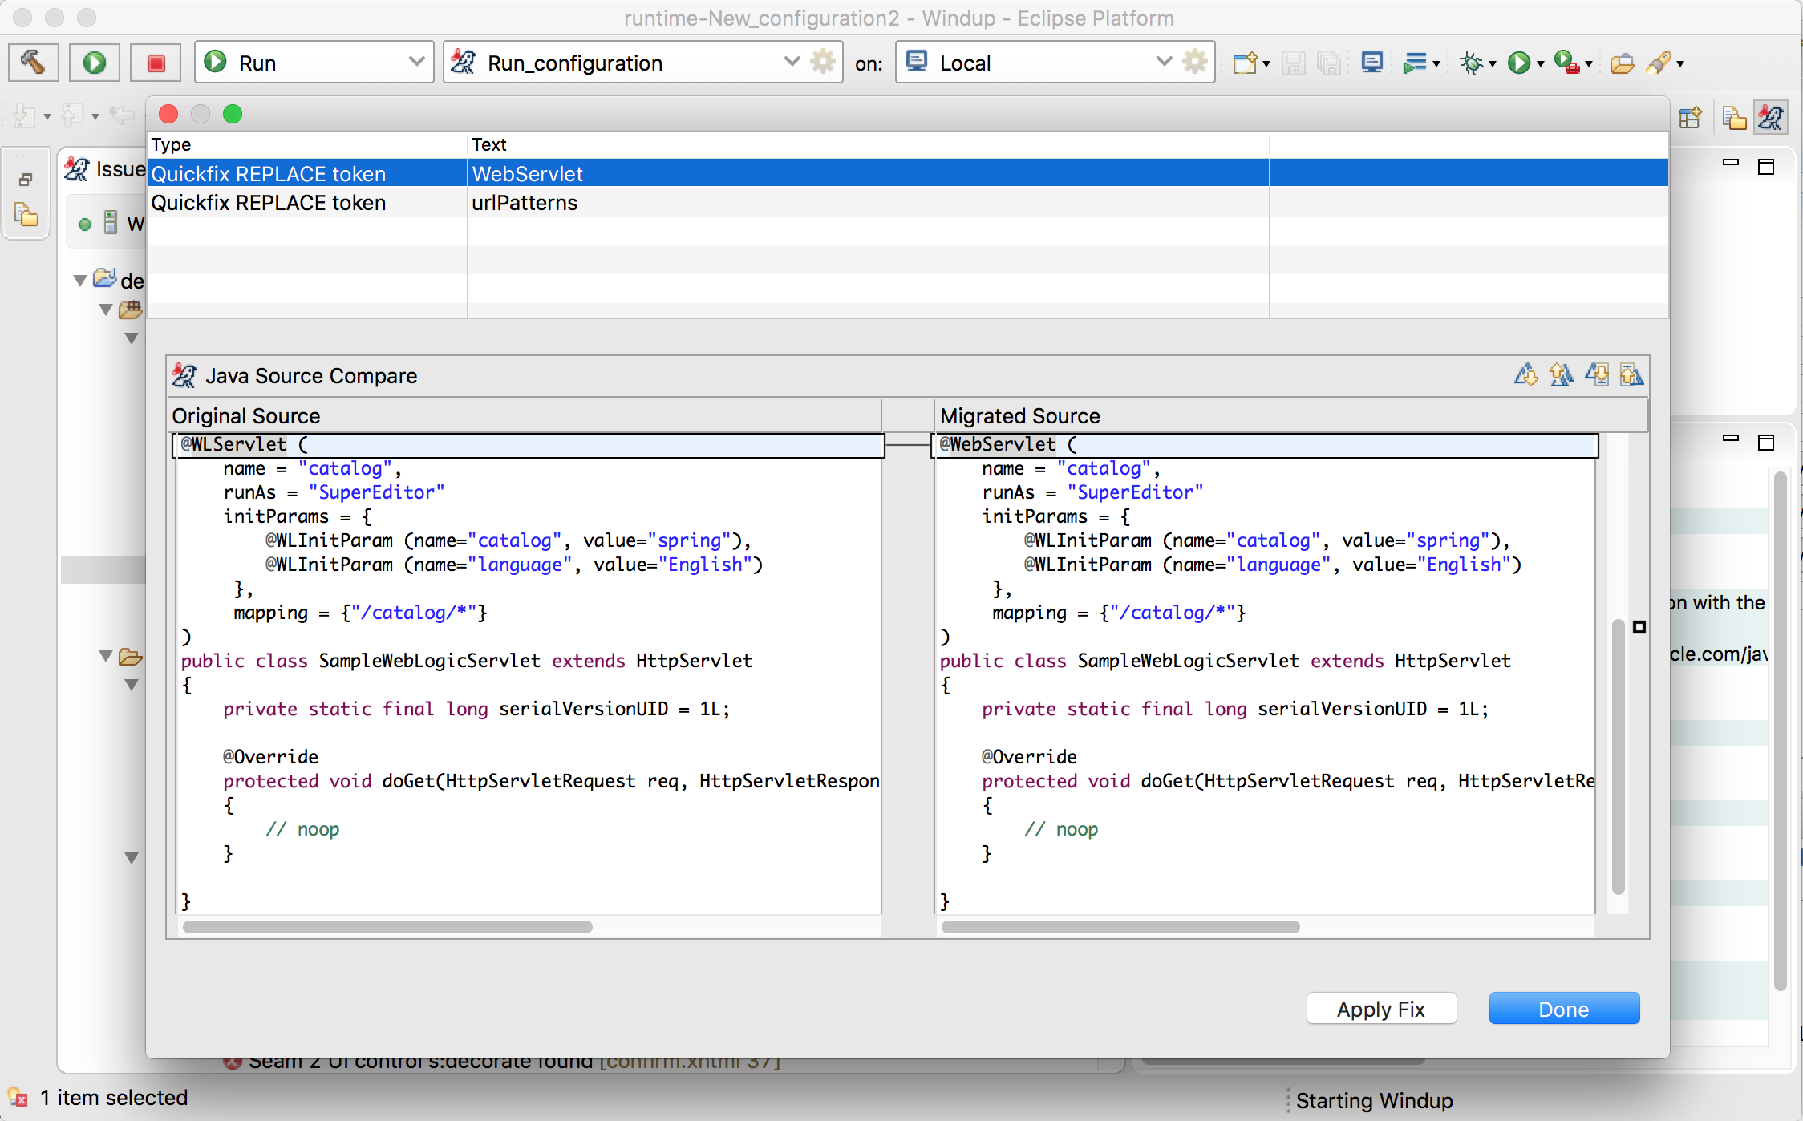Image resolution: width=1803 pixels, height=1121 pixels.
Task: Edit launch configuration gear next to Run_configuration
Action: point(823,63)
